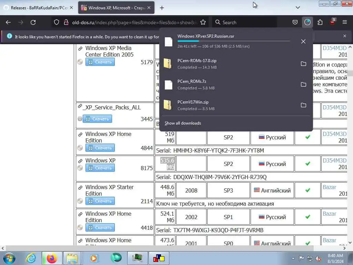Open a new browser tab
The height and width of the screenshot is (265, 353).
[x=162, y=8]
